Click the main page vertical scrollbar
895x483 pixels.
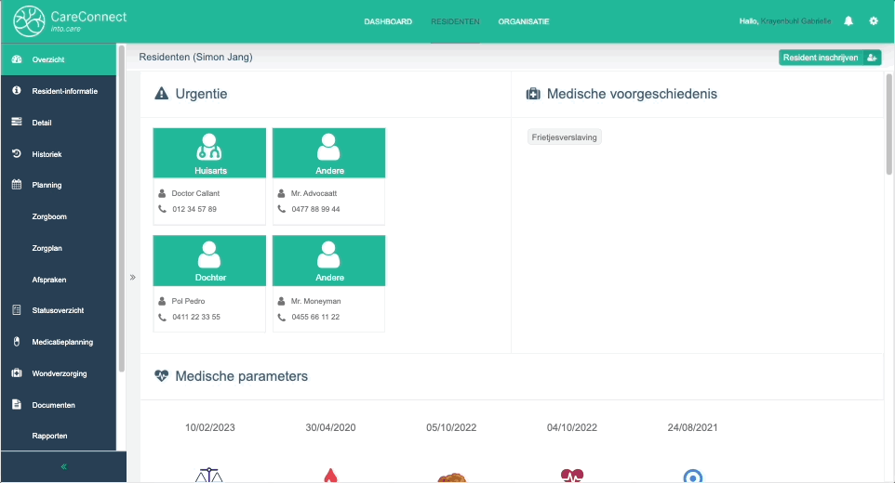(x=888, y=124)
